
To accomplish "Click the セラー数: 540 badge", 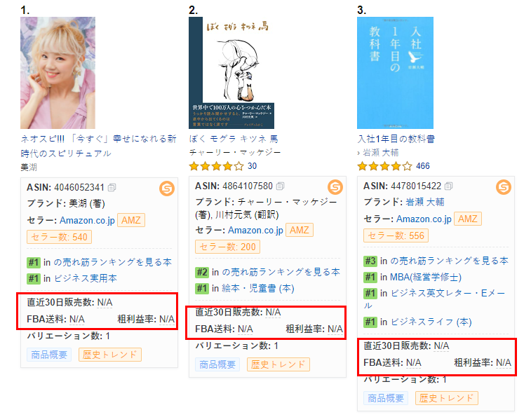I will [x=59, y=237].
